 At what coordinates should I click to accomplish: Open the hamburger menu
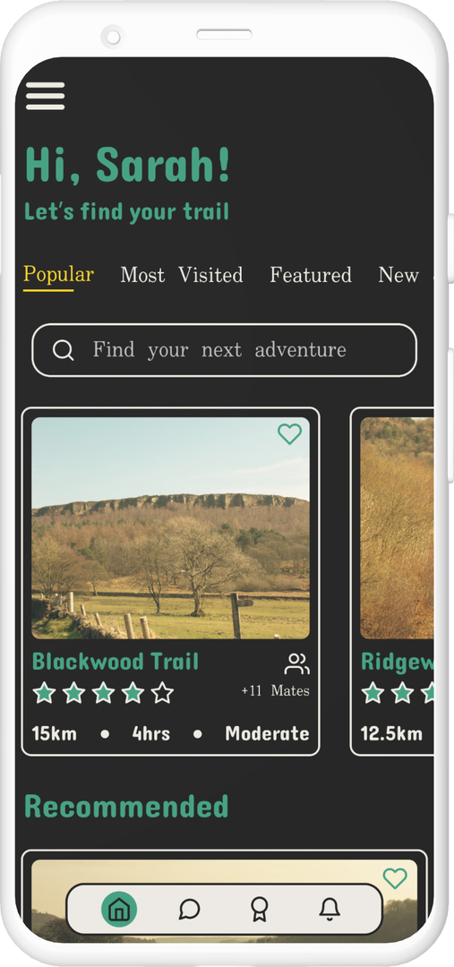pos(45,96)
